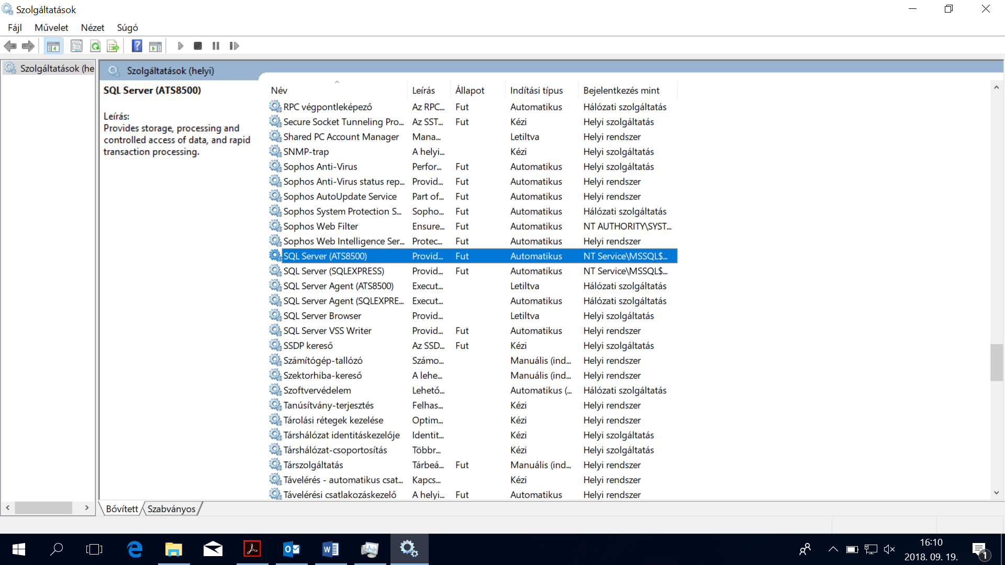This screenshot has height=565, width=1005.
Task: Switch to the Szabványos tab
Action: [171, 508]
